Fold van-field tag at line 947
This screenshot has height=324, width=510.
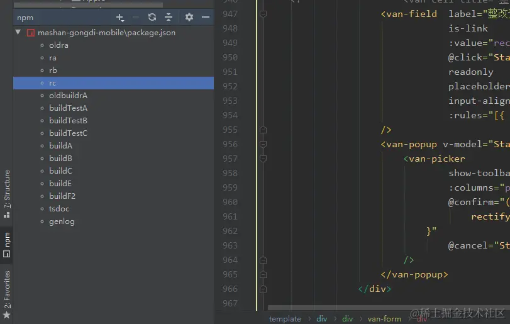[263, 14]
